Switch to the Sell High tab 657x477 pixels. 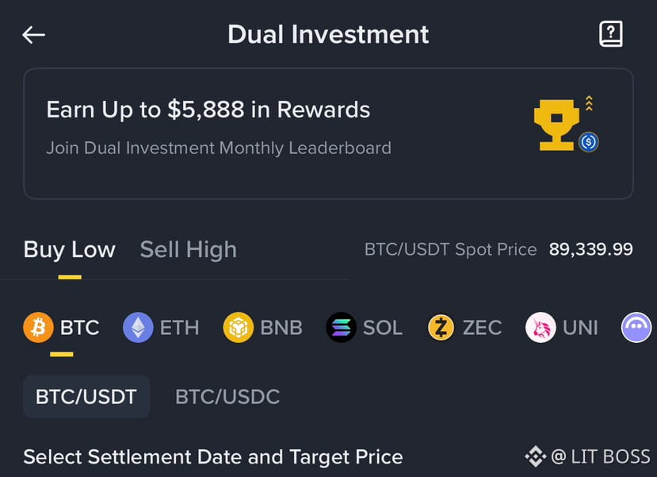click(x=188, y=249)
